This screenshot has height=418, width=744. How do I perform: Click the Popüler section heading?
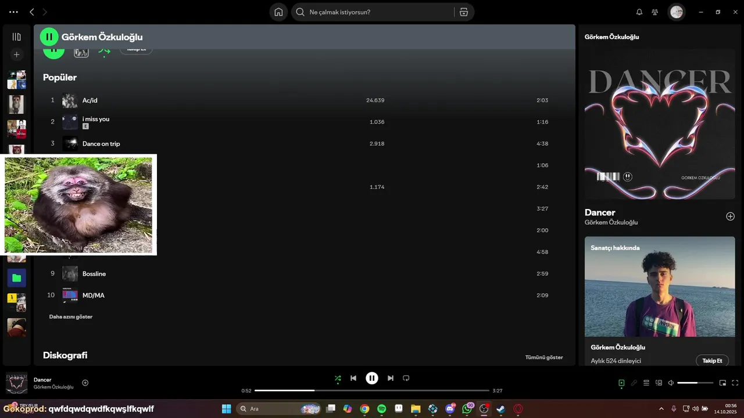point(60,77)
